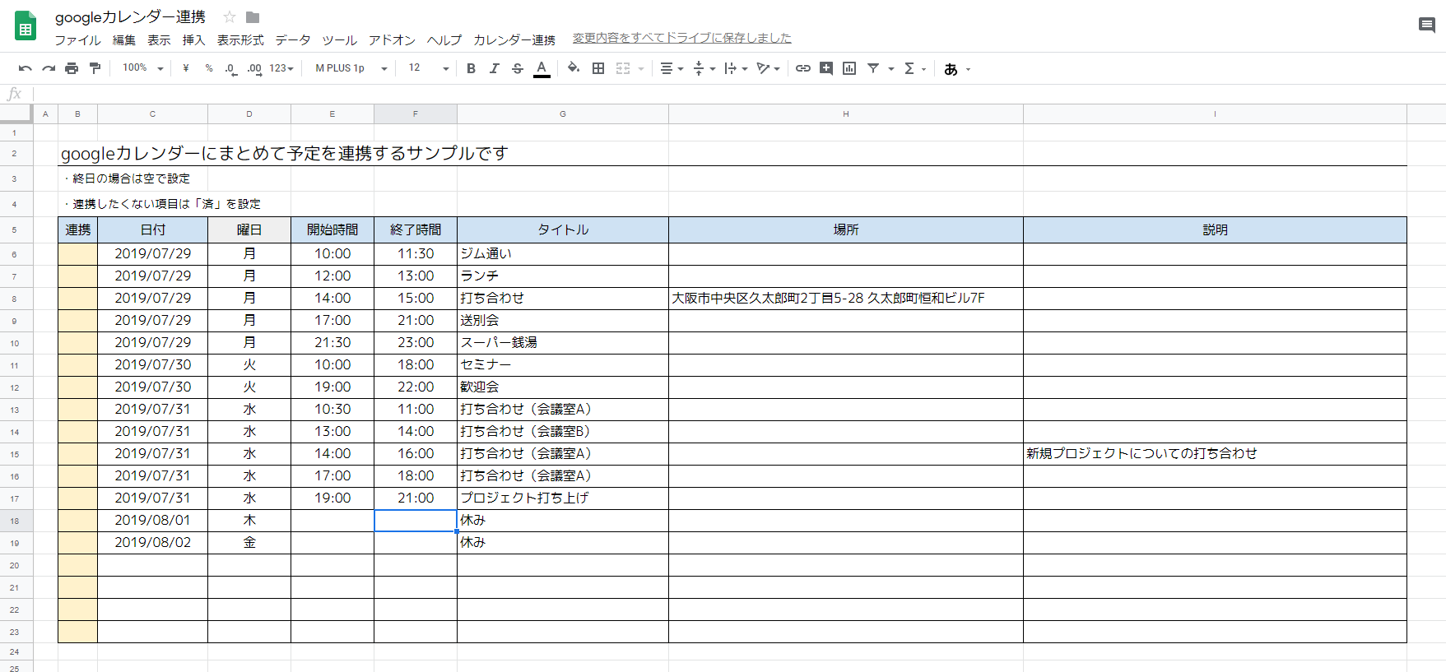Click the 説明 header cell
The image size is (1446, 672).
(1215, 229)
